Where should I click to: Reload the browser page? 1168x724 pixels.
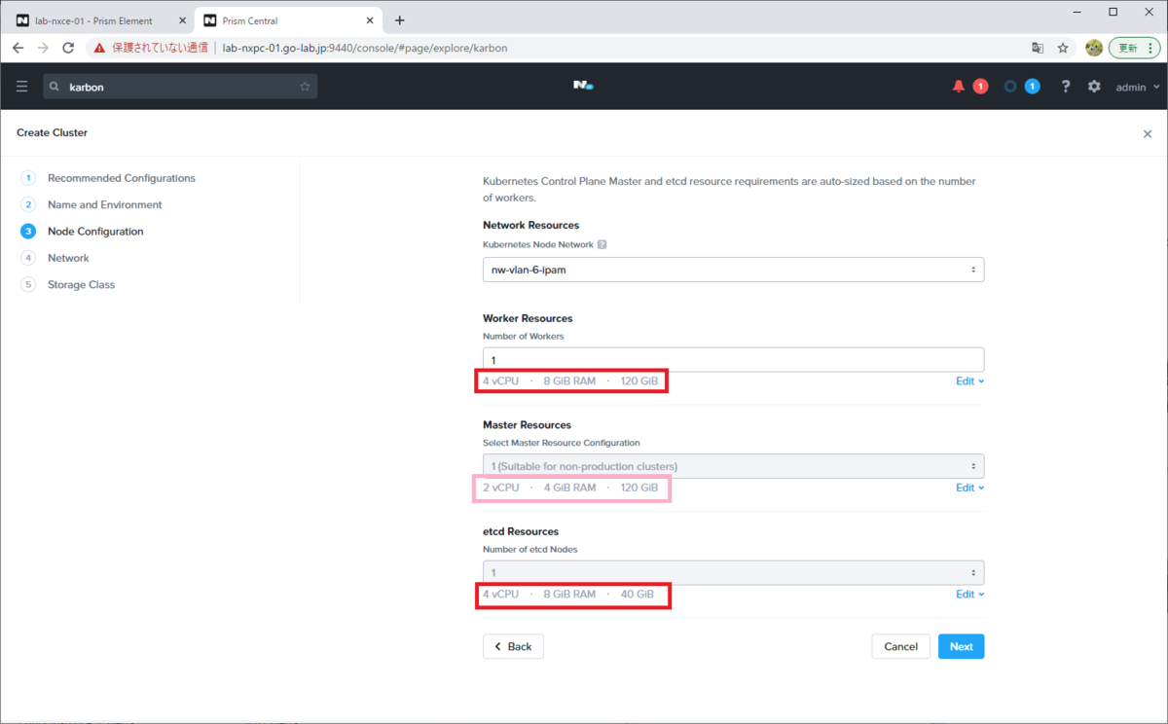tap(68, 47)
